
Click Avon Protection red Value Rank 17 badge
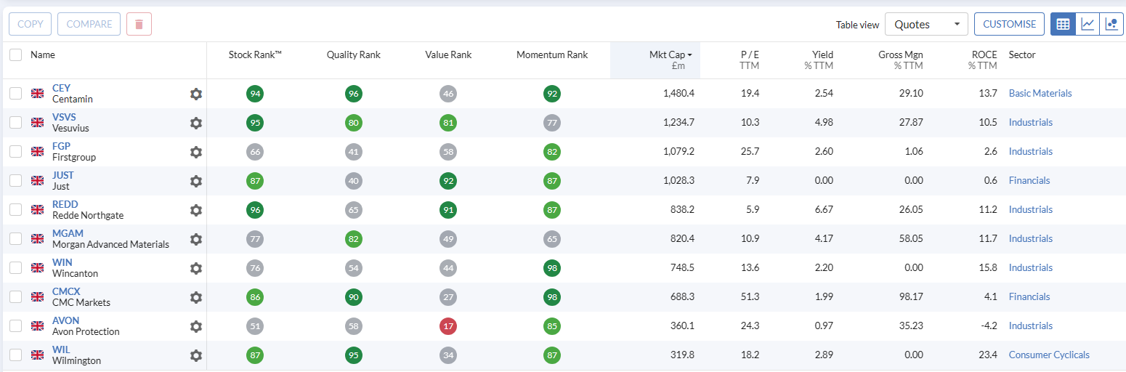(x=448, y=326)
